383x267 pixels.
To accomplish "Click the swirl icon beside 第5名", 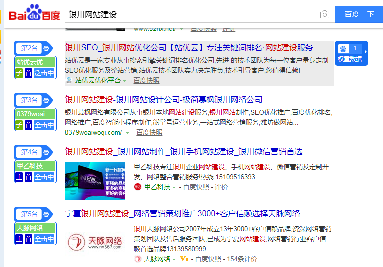I will pyautogui.click(x=46, y=214).
